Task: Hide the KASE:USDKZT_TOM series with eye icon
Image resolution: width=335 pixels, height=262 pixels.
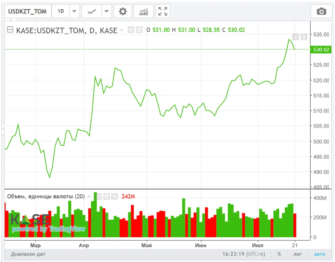Action: (x=131, y=30)
